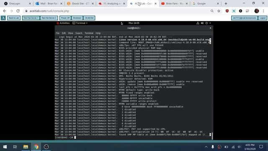This screenshot has height=151, width=268.
Task: Click the Chrome taskbar icon
Action: click(36, 147)
